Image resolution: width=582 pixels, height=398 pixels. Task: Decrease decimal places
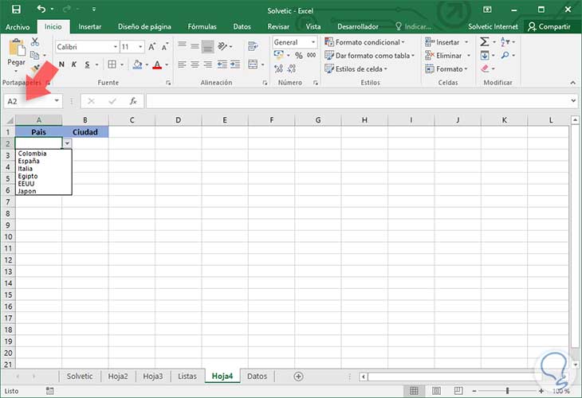pyautogui.click(x=292, y=68)
